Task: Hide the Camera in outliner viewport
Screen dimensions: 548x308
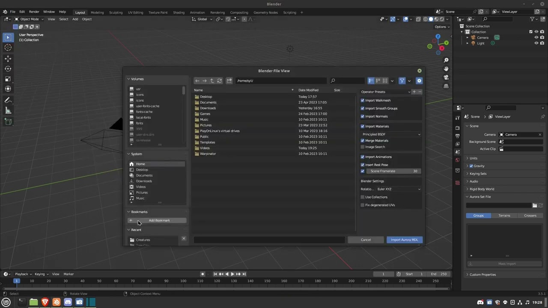Action: [536, 38]
